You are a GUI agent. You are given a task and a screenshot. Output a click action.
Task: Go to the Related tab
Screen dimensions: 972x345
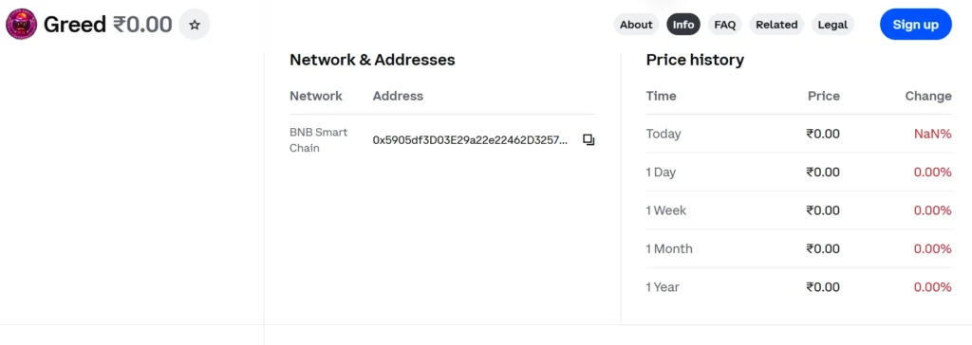[x=776, y=25]
